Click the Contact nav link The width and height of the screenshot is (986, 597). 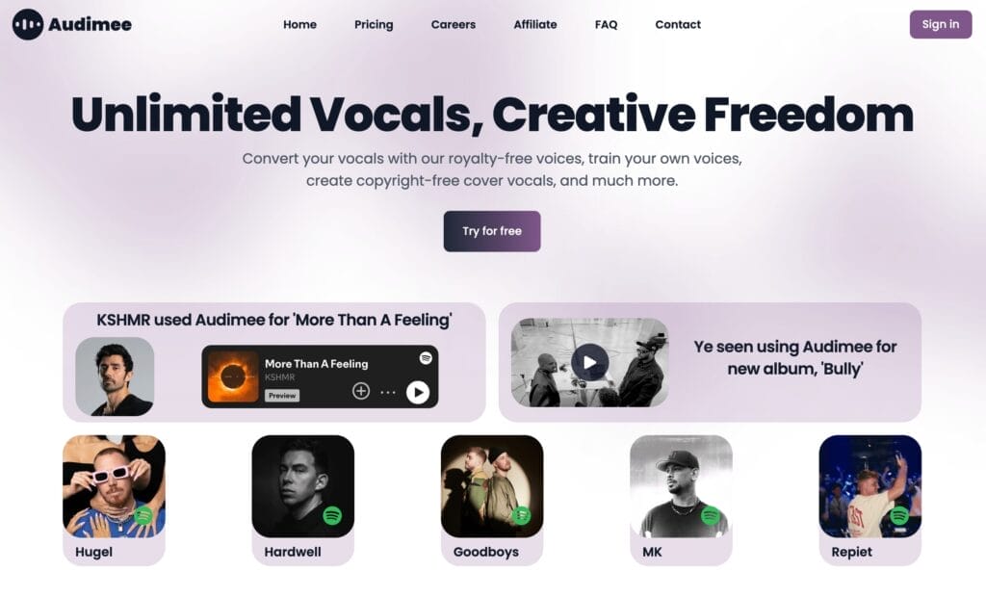(x=678, y=24)
